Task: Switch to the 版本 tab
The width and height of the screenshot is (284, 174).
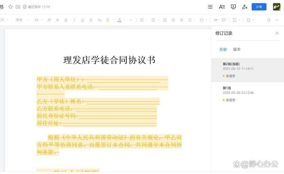Action: pyautogui.click(x=237, y=49)
